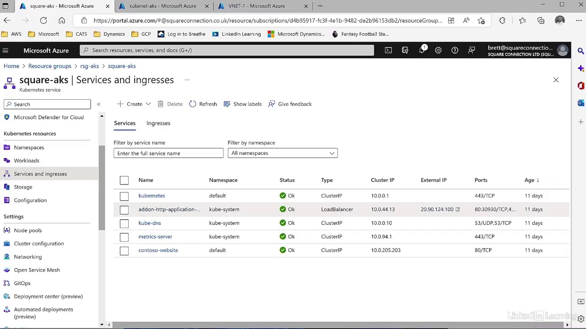Open Open Service Mesh settings
The image size is (586, 329).
coord(37,270)
